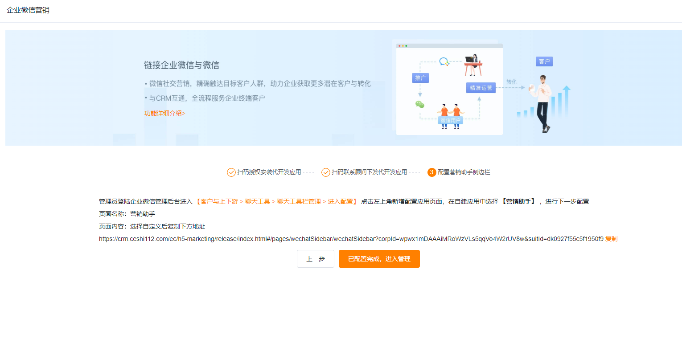
Task: Click the 已配置完成，进入管理 button
Action: click(x=379, y=259)
